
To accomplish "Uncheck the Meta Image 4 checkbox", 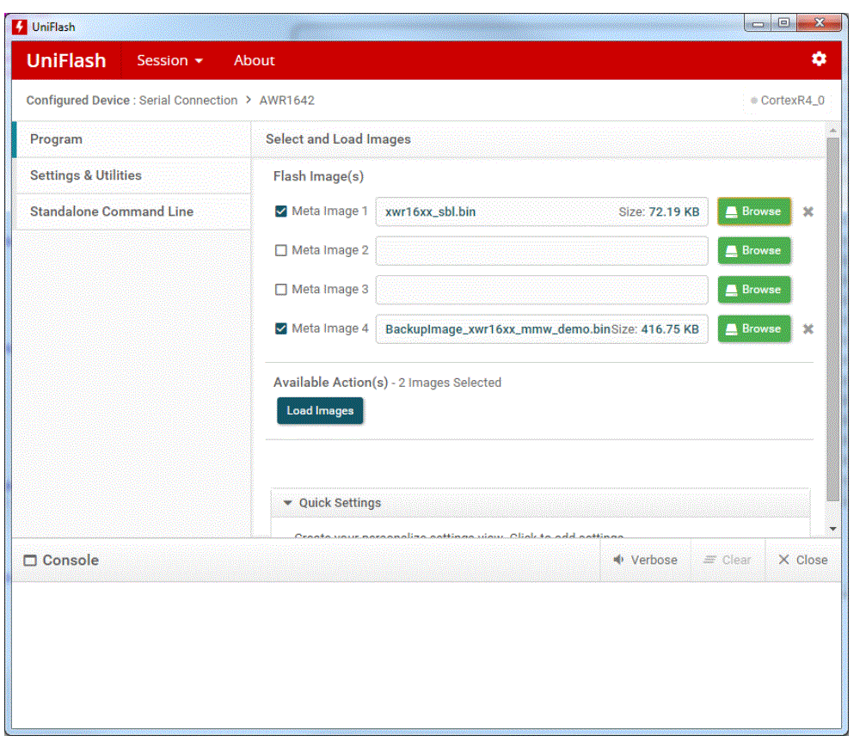I will click(x=281, y=329).
